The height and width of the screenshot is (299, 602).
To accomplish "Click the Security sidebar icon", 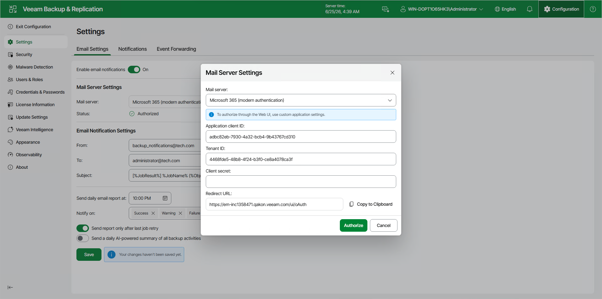I will pos(10,54).
